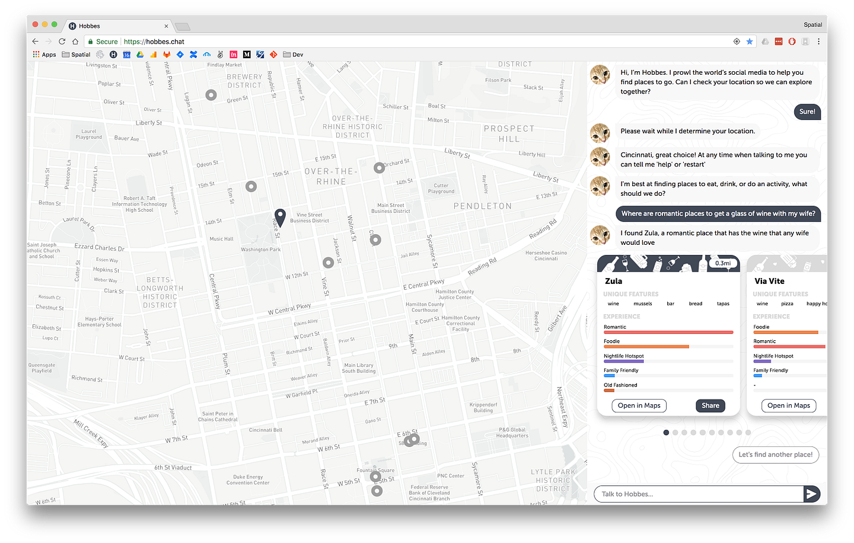Select the map marker near Orchard St
Screen dimensions: 854x543
click(x=380, y=168)
